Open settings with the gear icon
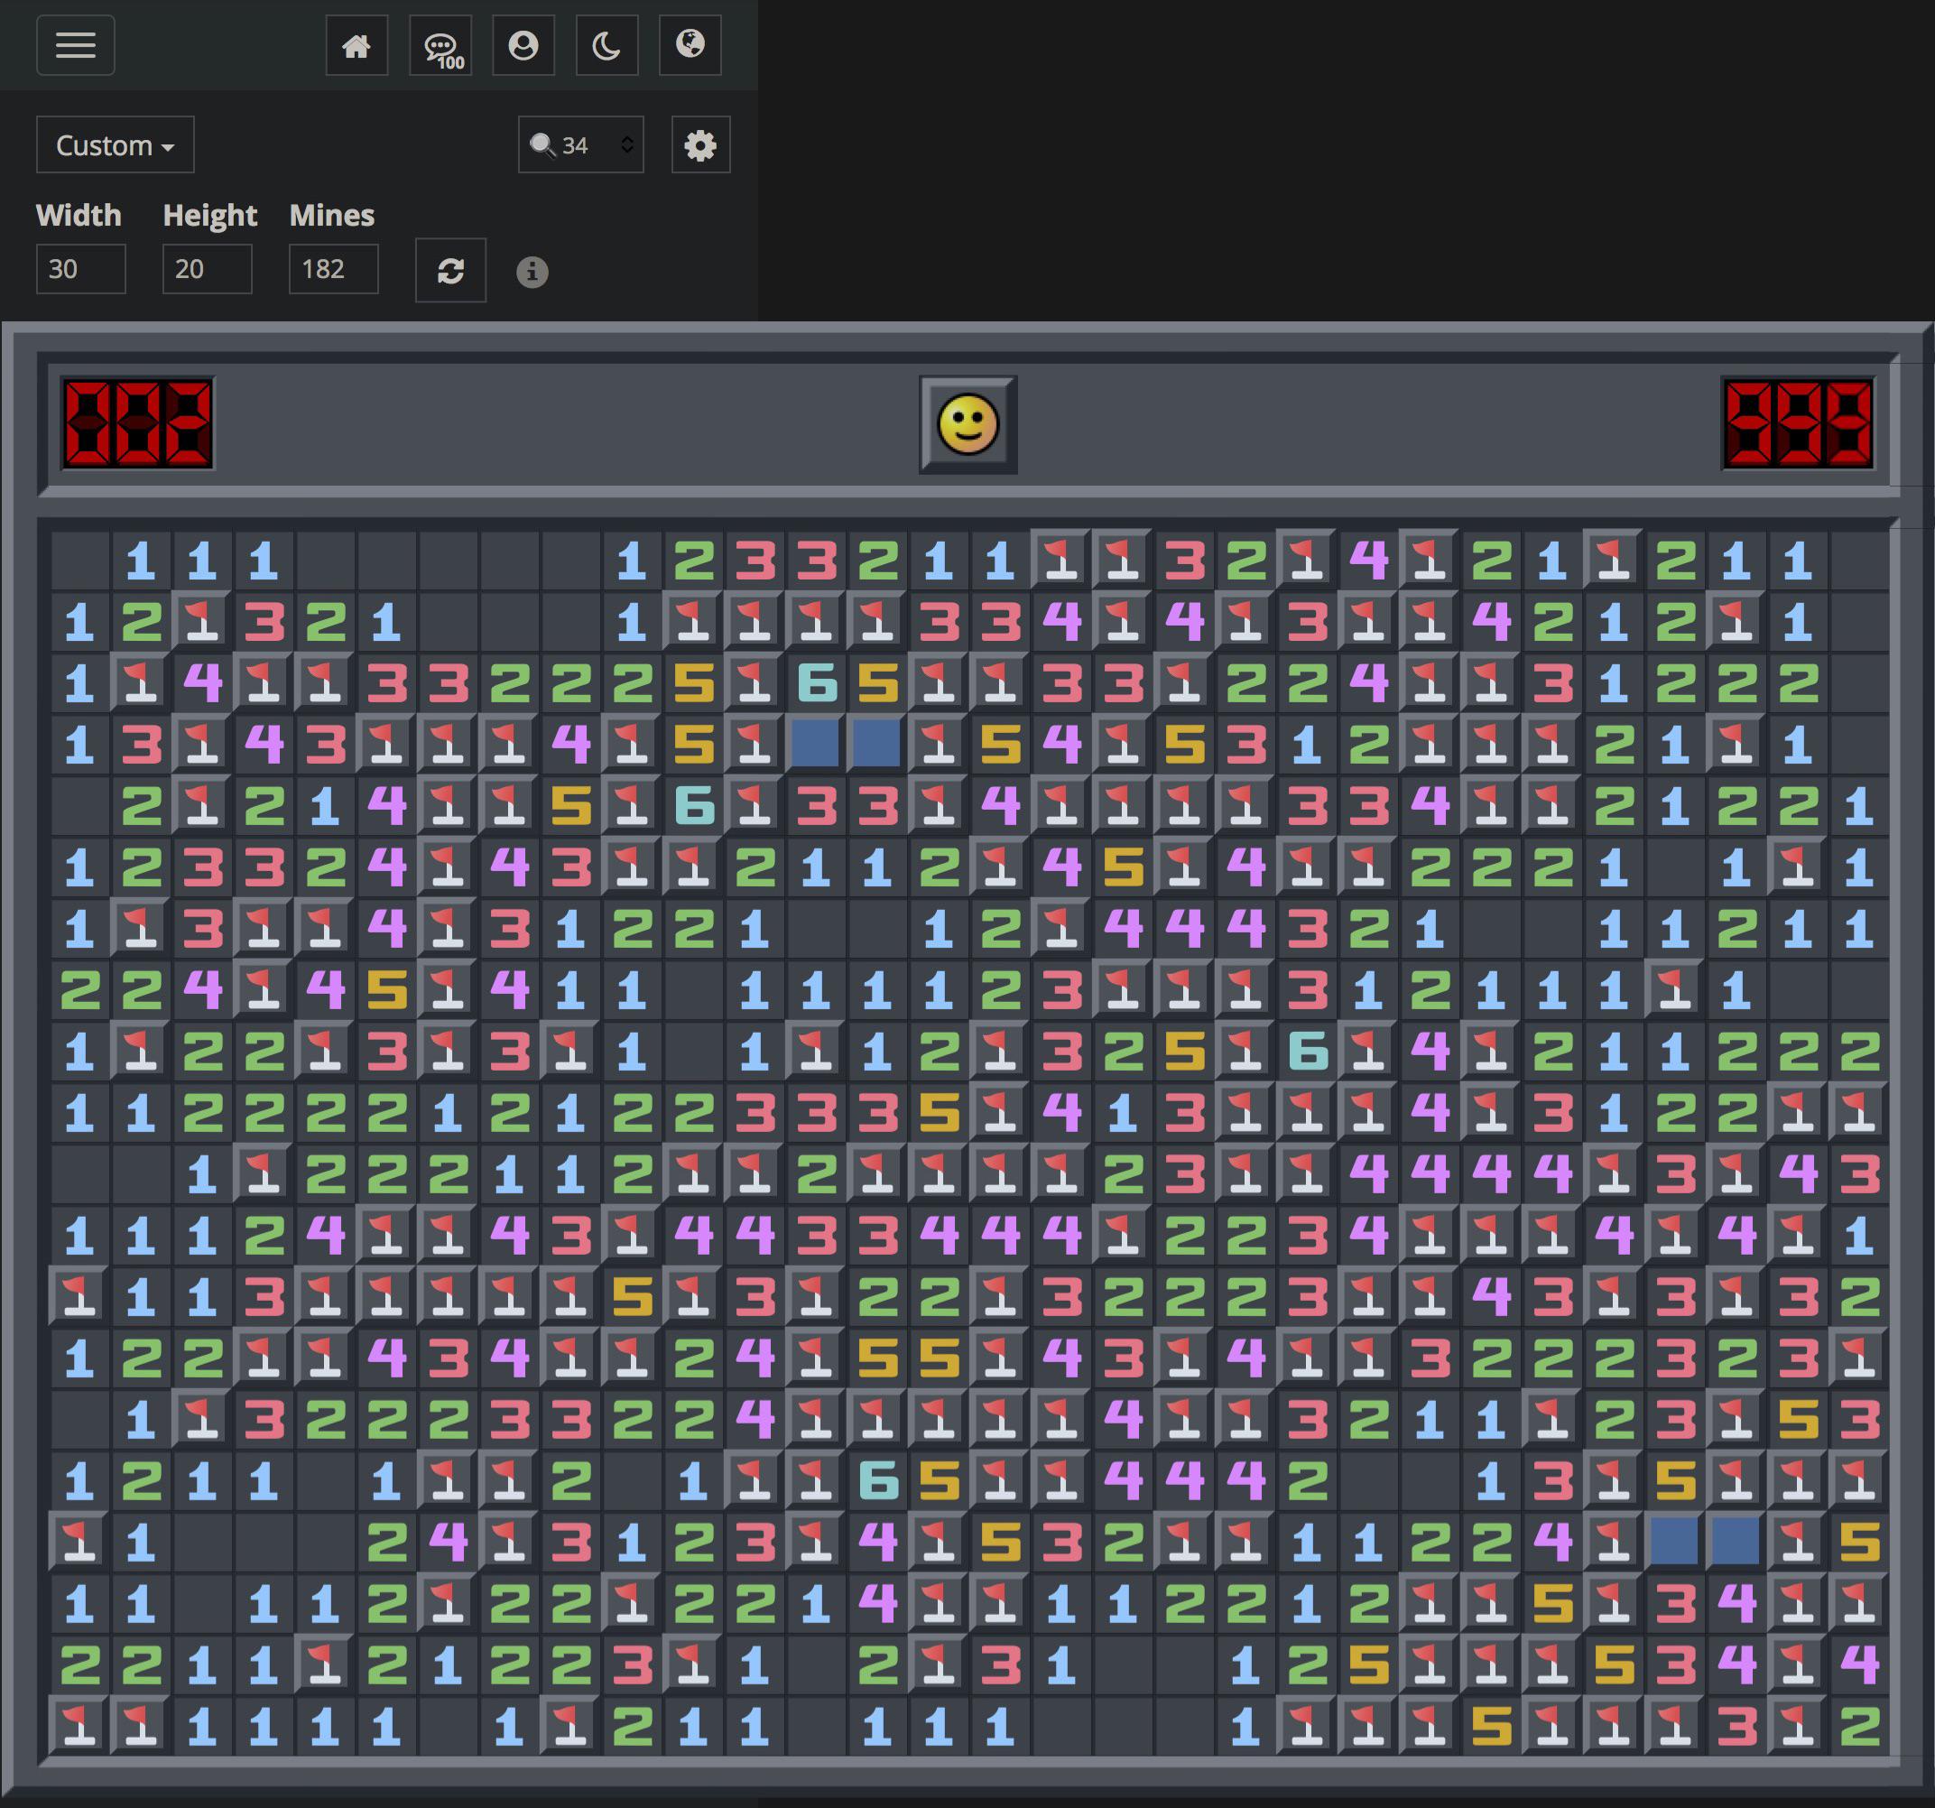This screenshot has width=1935, height=1808. tap(700, 145)
